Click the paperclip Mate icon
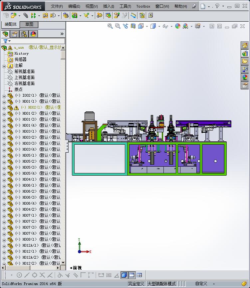 (26, 15)
